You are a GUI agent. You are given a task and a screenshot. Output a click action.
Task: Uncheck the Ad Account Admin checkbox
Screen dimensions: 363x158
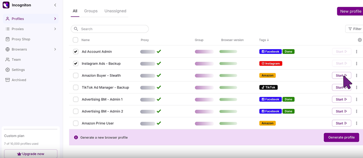[76, 52]
